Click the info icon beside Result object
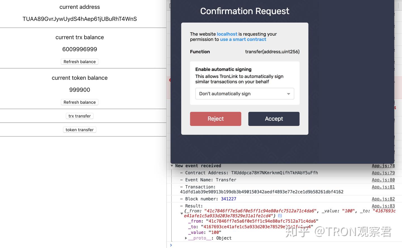 click(x=280, y=216)
